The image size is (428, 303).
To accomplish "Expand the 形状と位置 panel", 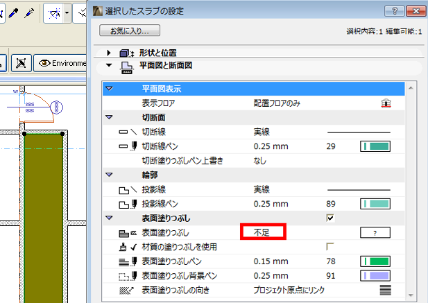I will point(109,53).
